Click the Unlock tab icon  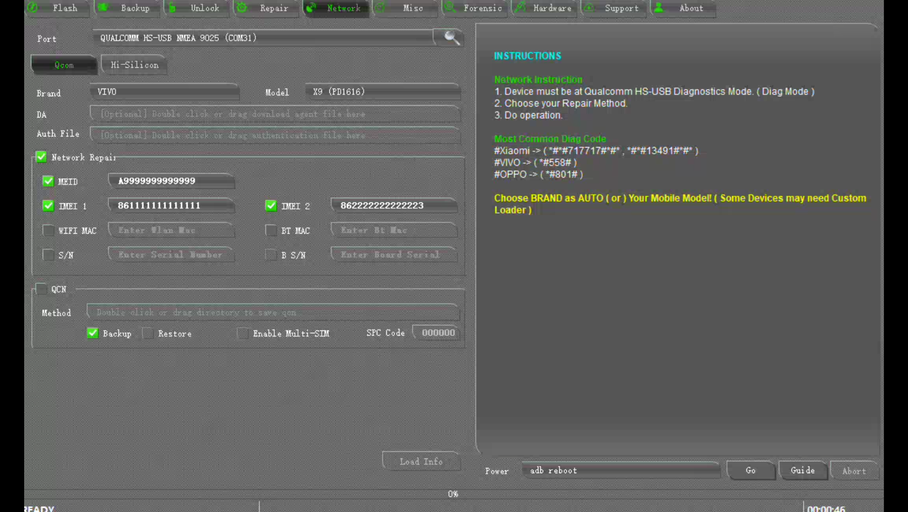[x=173, y=8]
